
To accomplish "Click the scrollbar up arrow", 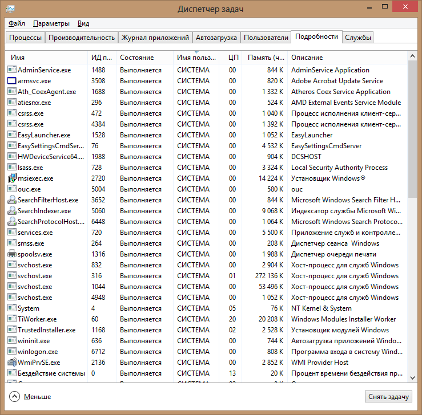I will pyautogui.click(x=412, y=56).
